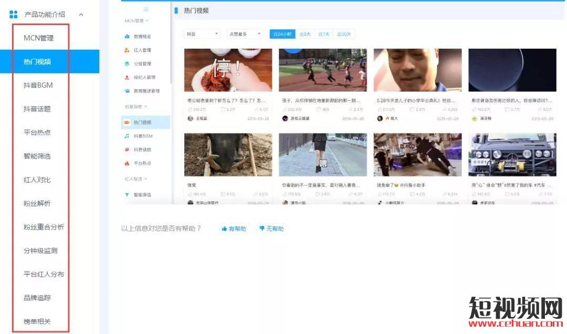Select the 近24小时 time range
567x334 pixels.
tap(282, 34)
